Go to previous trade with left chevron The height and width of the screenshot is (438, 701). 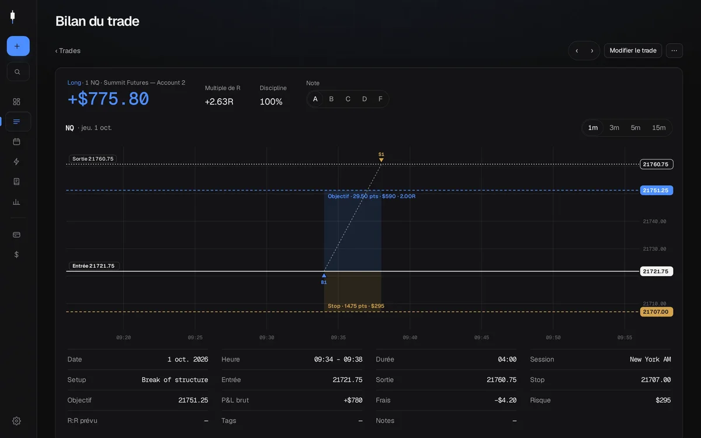click(x=577, y=51)
